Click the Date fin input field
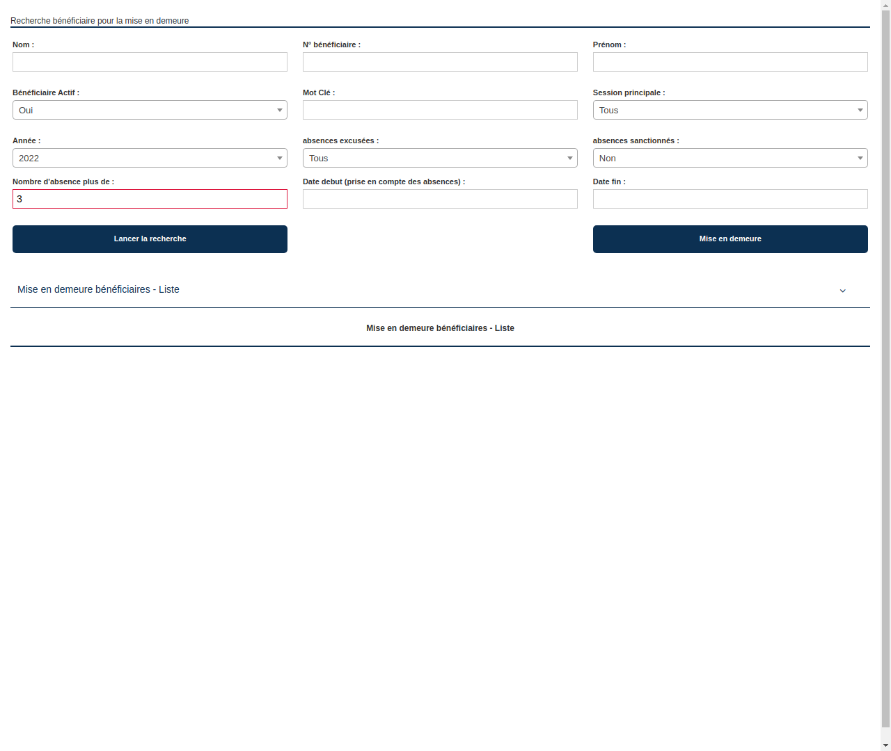The width and height of the screenshot is (891, 751). coord(730,199)
